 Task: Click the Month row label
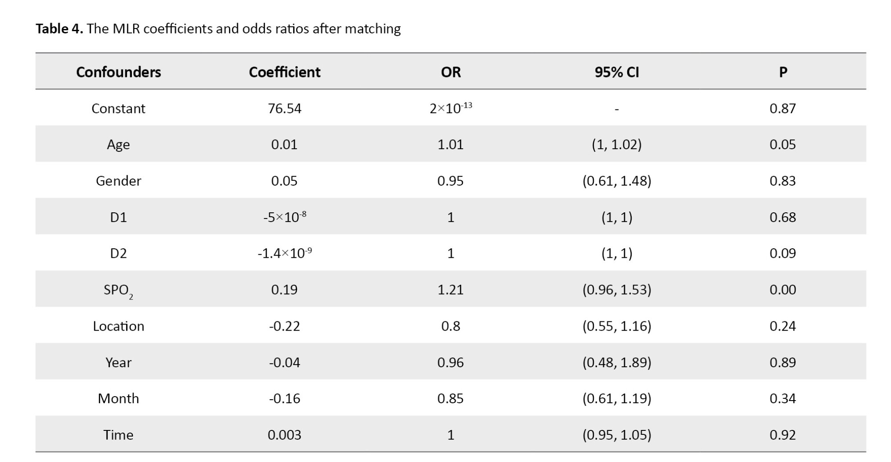(x=119, y=398)
